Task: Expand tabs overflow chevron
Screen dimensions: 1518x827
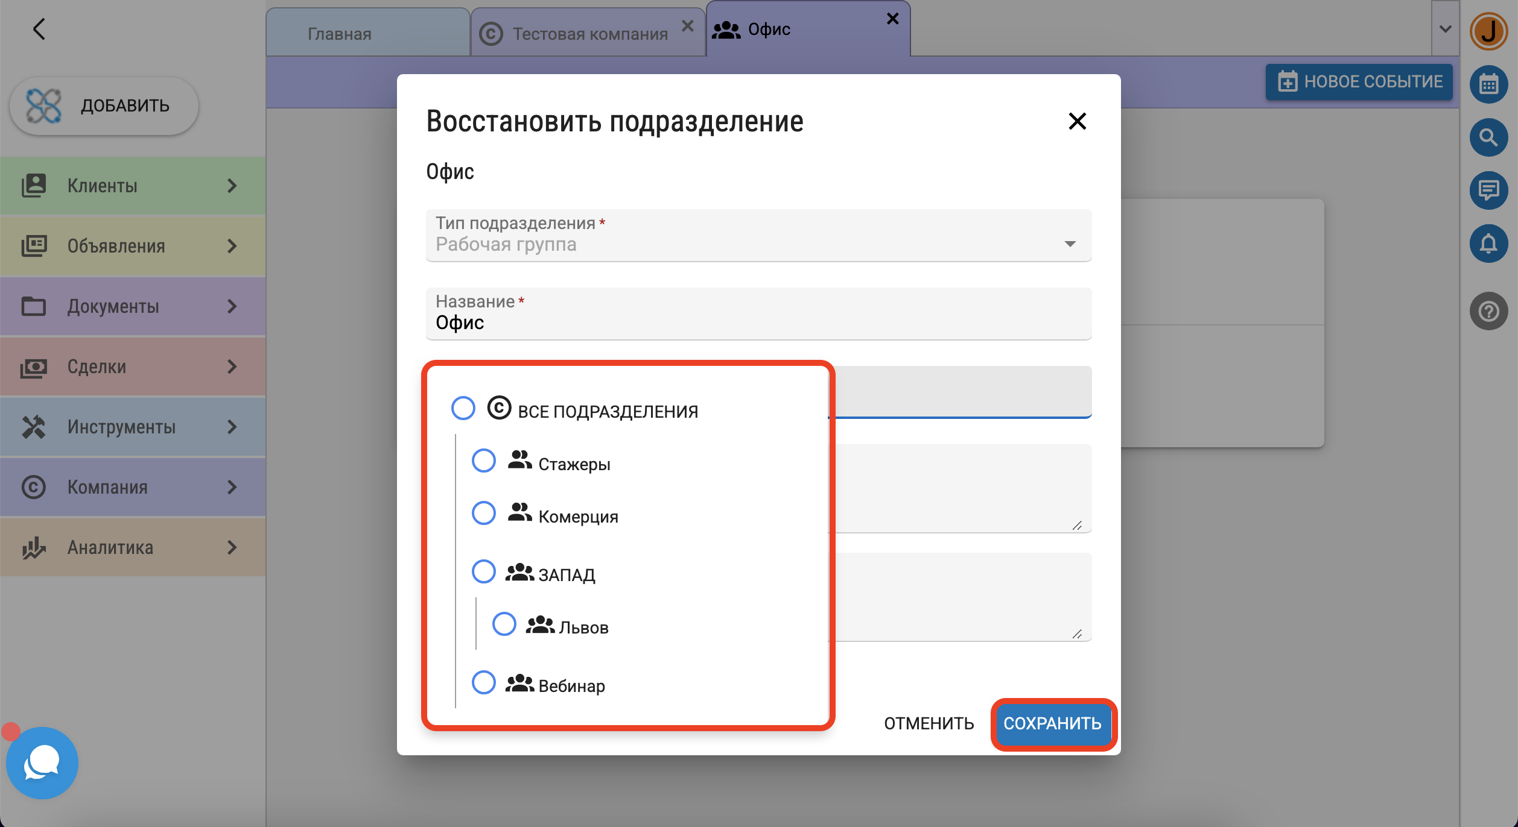Action: click(1445, 29)
